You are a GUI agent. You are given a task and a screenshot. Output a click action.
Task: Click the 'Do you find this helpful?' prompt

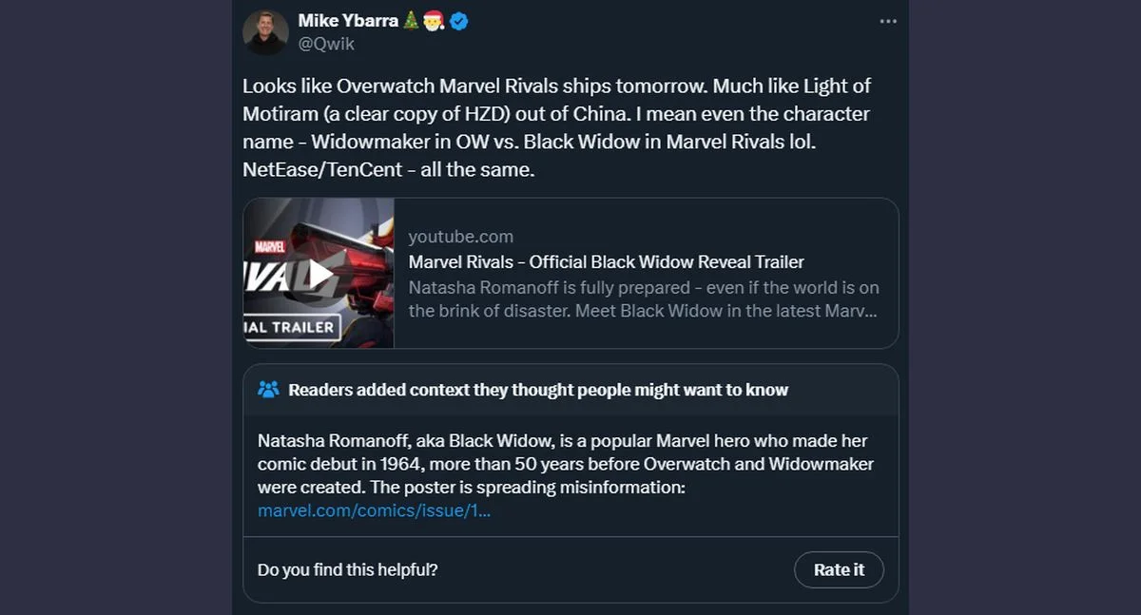(x=347, y=569)
